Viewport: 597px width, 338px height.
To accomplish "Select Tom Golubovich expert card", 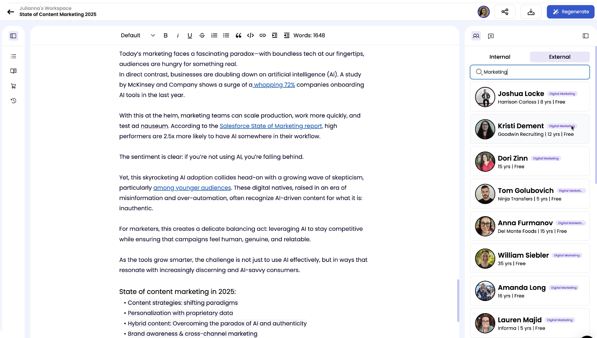I will (530, 194).
